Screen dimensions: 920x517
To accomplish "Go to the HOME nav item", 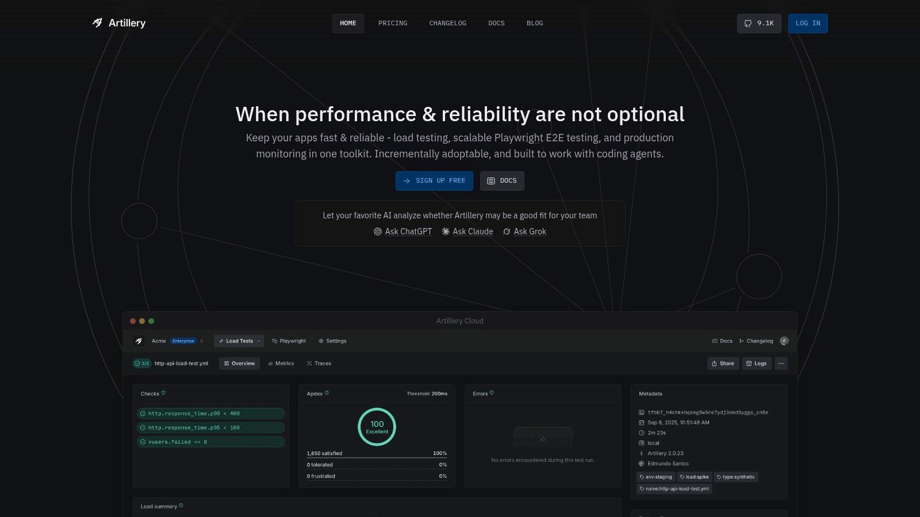I will (348, 24).
